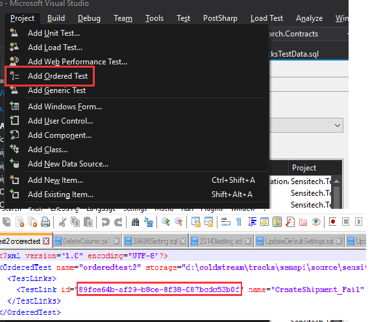The image size is (370, 322).
Task: Toggle Show All Characters pilcrow icon
Action: coord(239,222)
